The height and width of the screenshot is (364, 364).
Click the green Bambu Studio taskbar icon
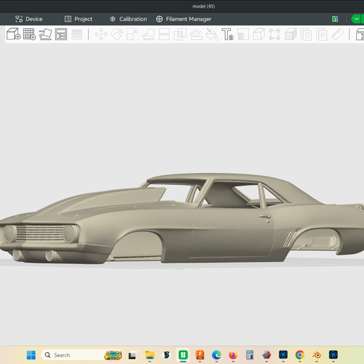coord(183,355)
